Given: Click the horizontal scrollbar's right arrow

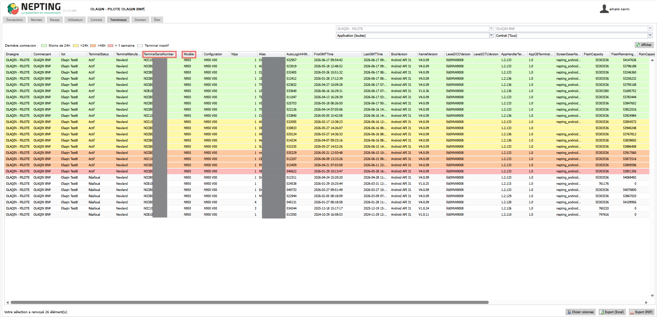Looking at the screenshot, I should pyautogui.click(x=646, y=303).
